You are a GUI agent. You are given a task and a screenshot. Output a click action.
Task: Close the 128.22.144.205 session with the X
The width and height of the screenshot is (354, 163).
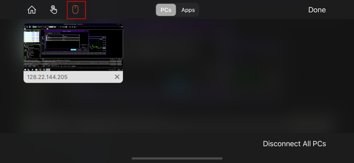(117, 77)
